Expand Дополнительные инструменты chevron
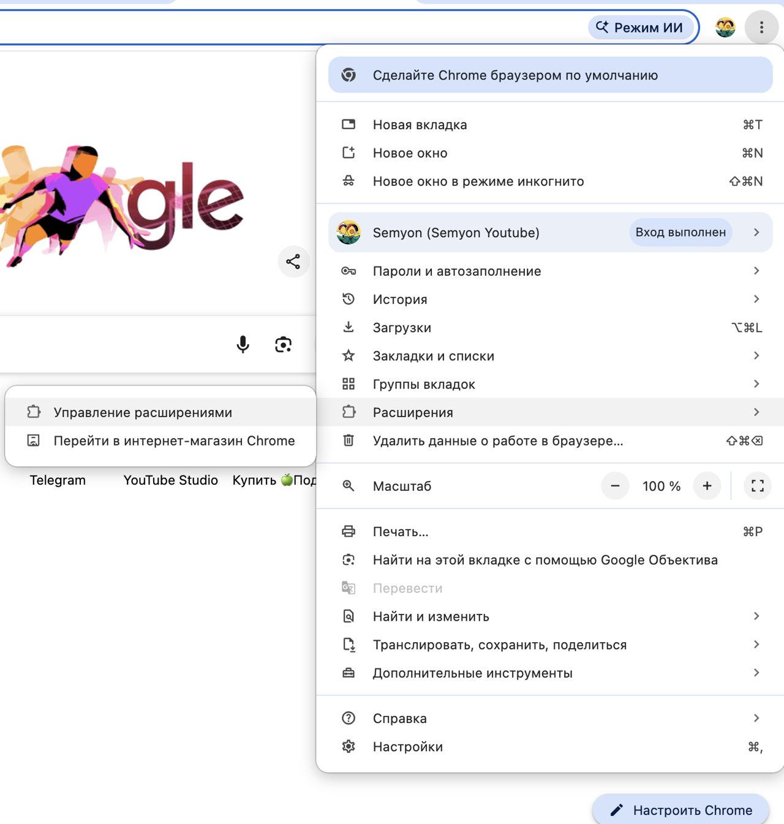784x824 pixels. (x=756, y=673)
